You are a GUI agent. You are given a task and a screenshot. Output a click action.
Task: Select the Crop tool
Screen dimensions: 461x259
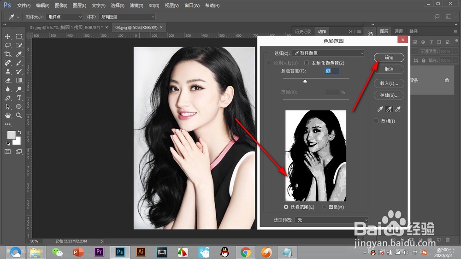(x=8, y=54)
